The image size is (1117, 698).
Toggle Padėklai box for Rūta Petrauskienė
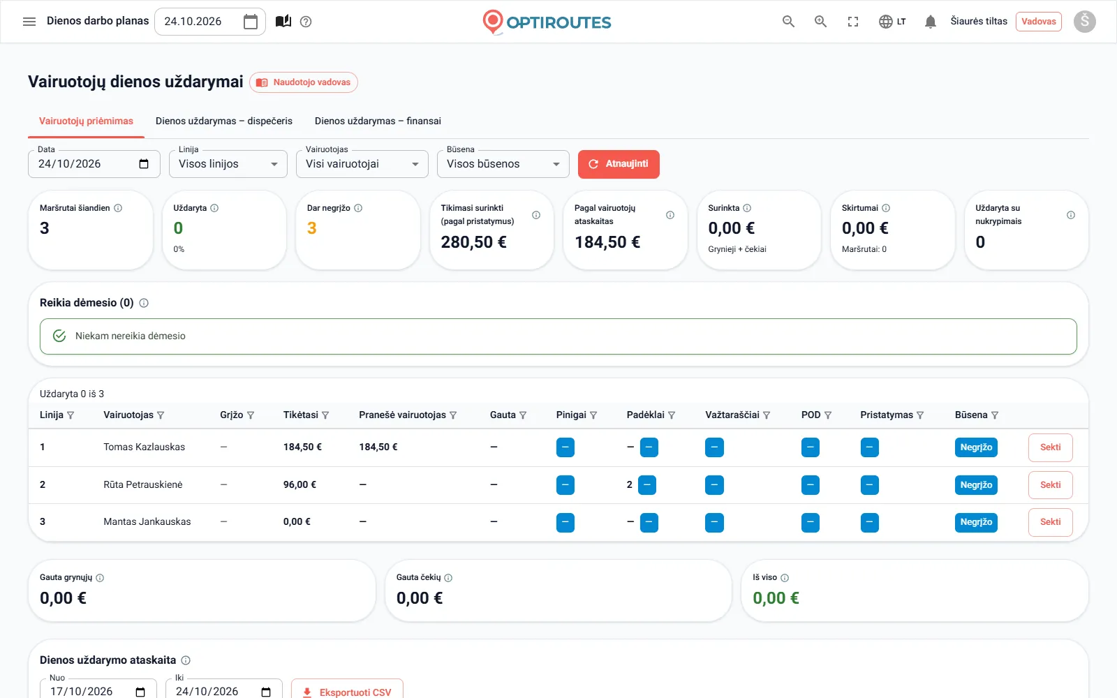[x=647, y=485]
